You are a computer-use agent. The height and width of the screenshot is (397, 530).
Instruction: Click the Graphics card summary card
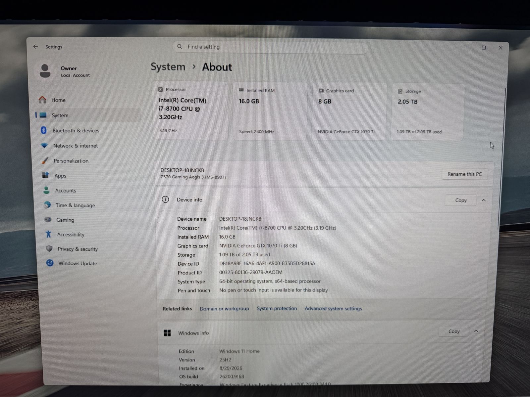(349, 111)
